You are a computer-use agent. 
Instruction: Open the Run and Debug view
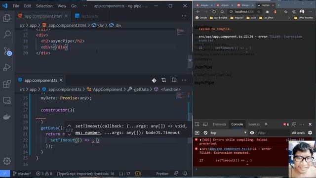(x=7, y=67)
